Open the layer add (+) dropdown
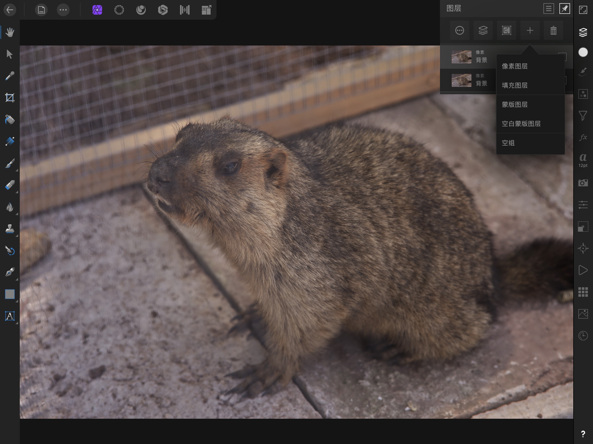The width and height of the screenshot is (593, 444). (530, 31)
